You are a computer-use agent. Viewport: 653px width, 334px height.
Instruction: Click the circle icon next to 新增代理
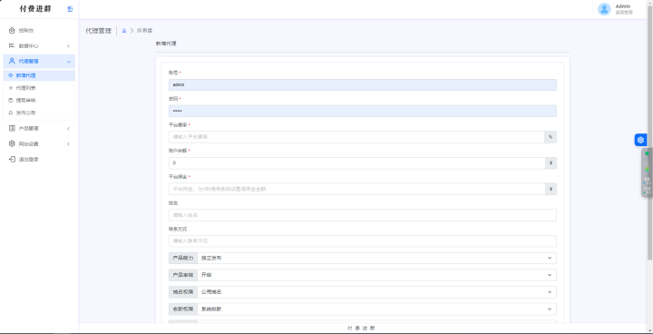11,75
